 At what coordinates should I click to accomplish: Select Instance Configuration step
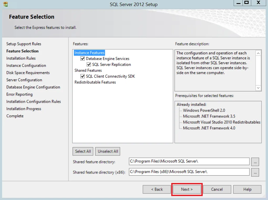coord(26,66)
